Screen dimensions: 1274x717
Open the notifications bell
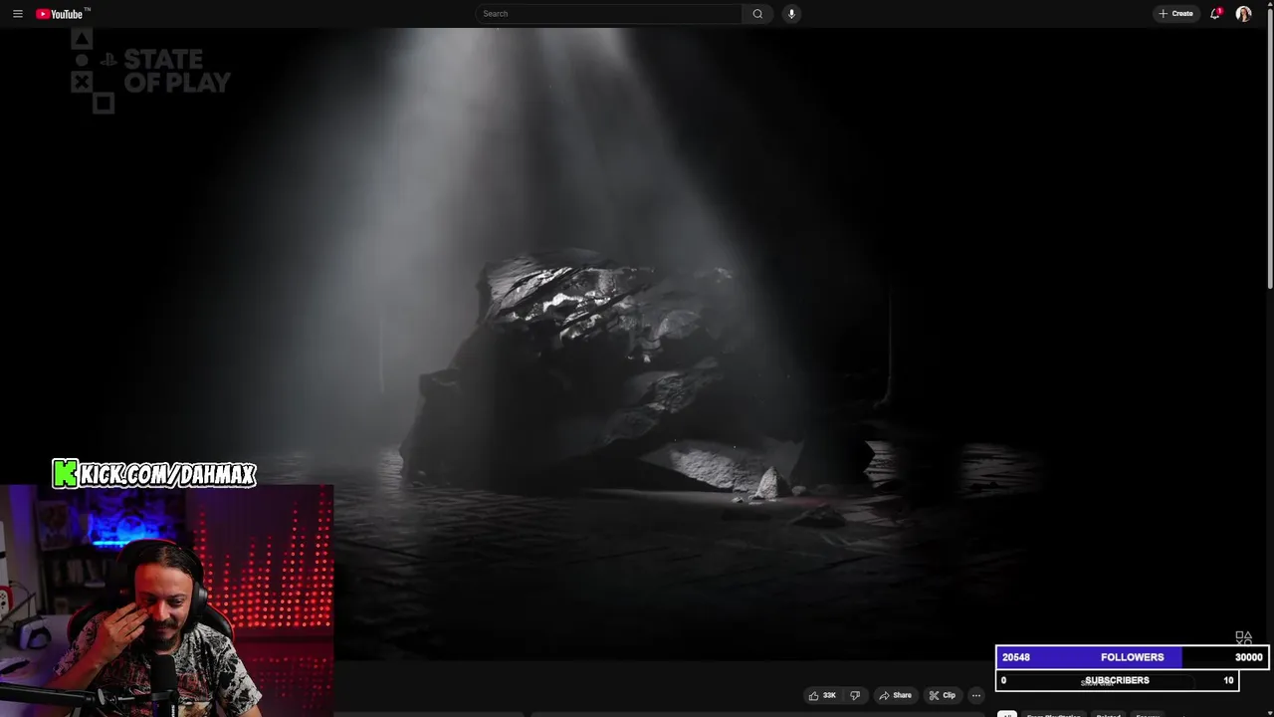click(1215, 14)
